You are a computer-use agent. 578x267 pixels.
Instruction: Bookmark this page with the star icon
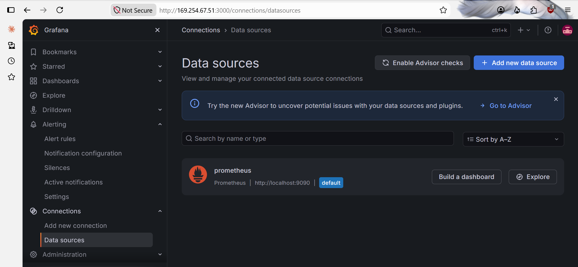443,10
